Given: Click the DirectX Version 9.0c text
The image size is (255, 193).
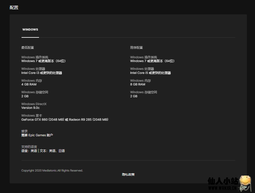Looking at the screenshot, I should point(30,108).
